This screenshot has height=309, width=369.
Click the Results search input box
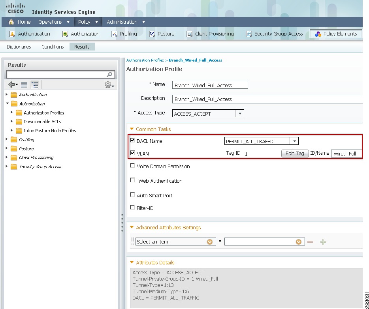point(61,75)
